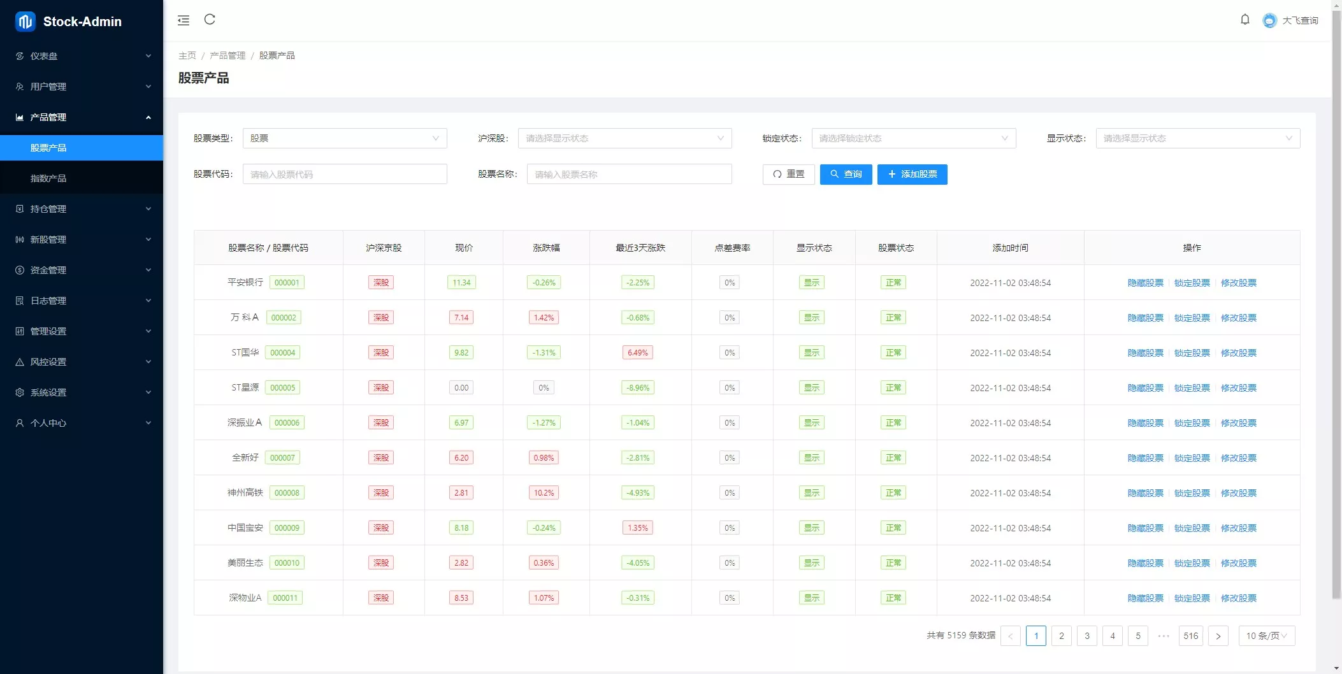
Task: Open the notification bell
Action: (1245, 20)
